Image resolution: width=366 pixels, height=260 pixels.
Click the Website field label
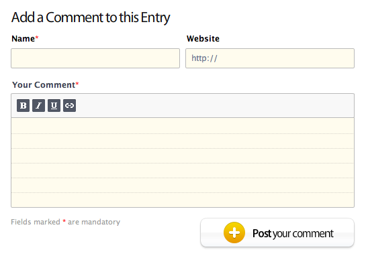click(x=203, y=39)
